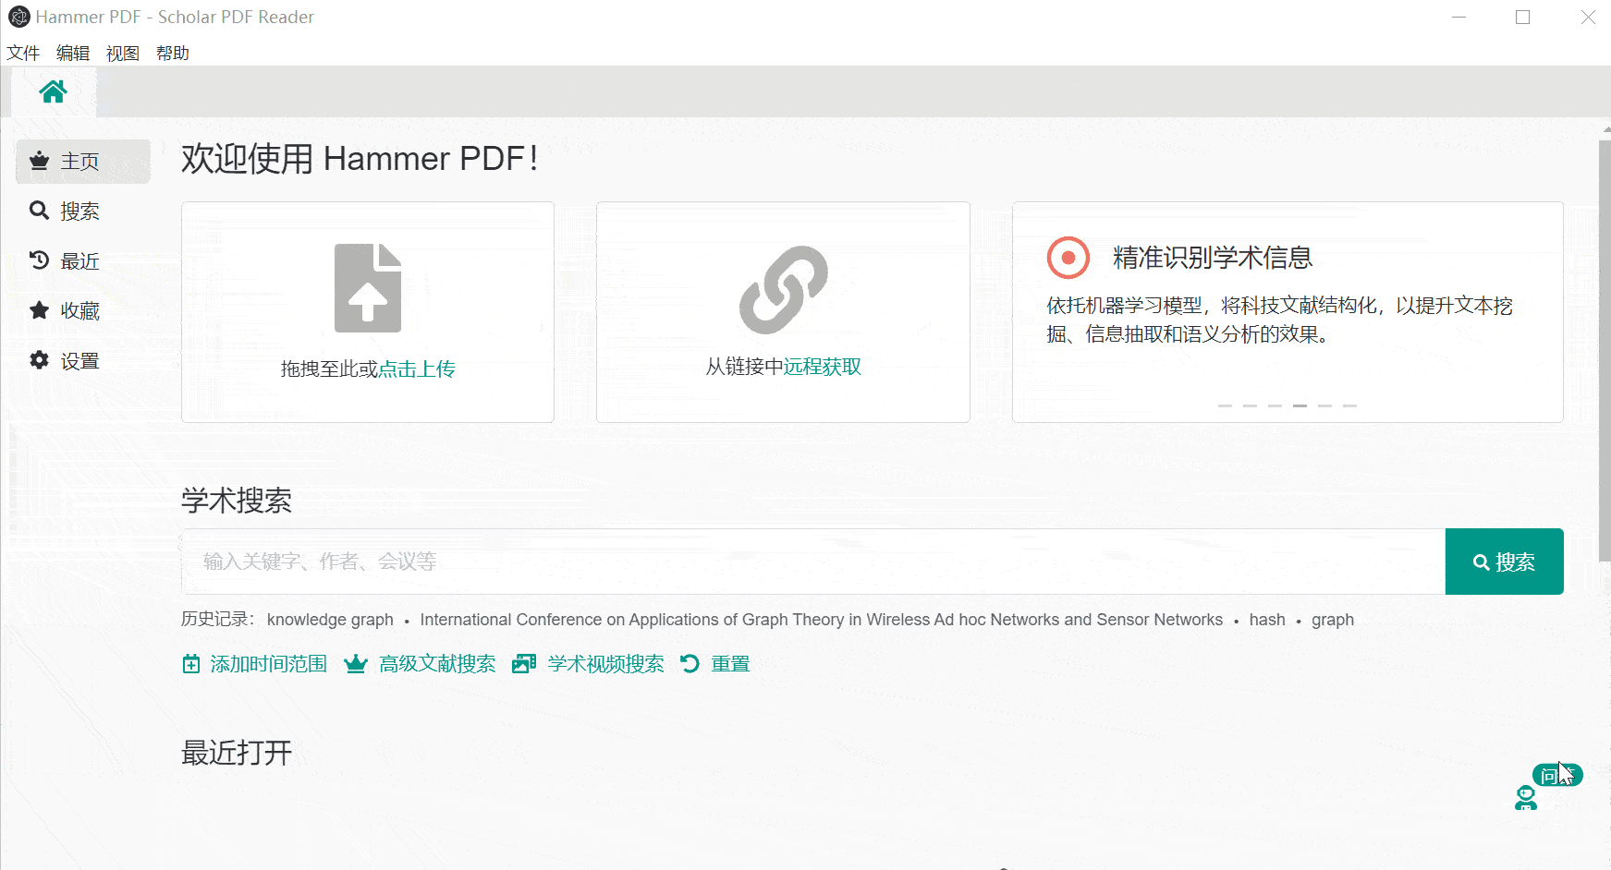Click the magnifier icon beside sidebar 搜索

click(x=39, y=211)
